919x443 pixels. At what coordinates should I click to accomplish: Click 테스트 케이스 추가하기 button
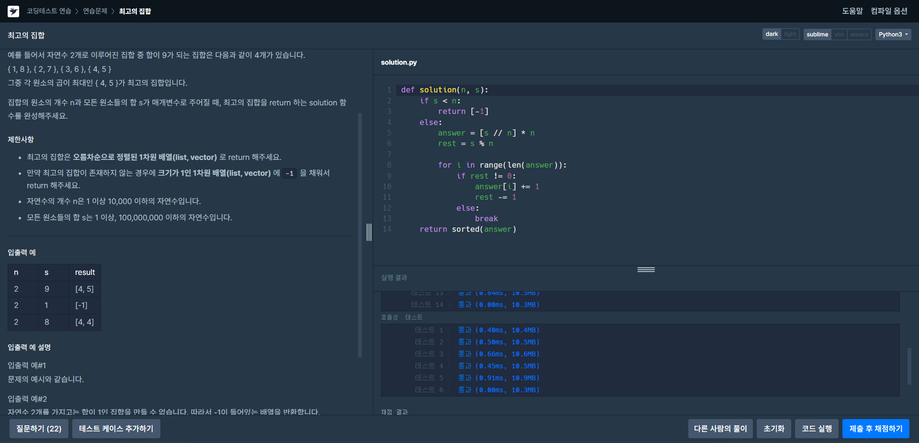[x=116, y=429]
